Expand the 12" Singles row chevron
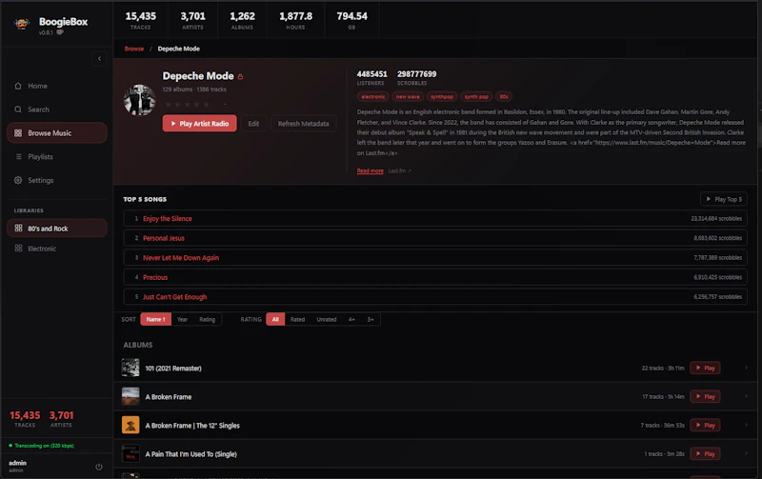The width and height of the screenshot is (762, 479). click(x=746, y=425)
